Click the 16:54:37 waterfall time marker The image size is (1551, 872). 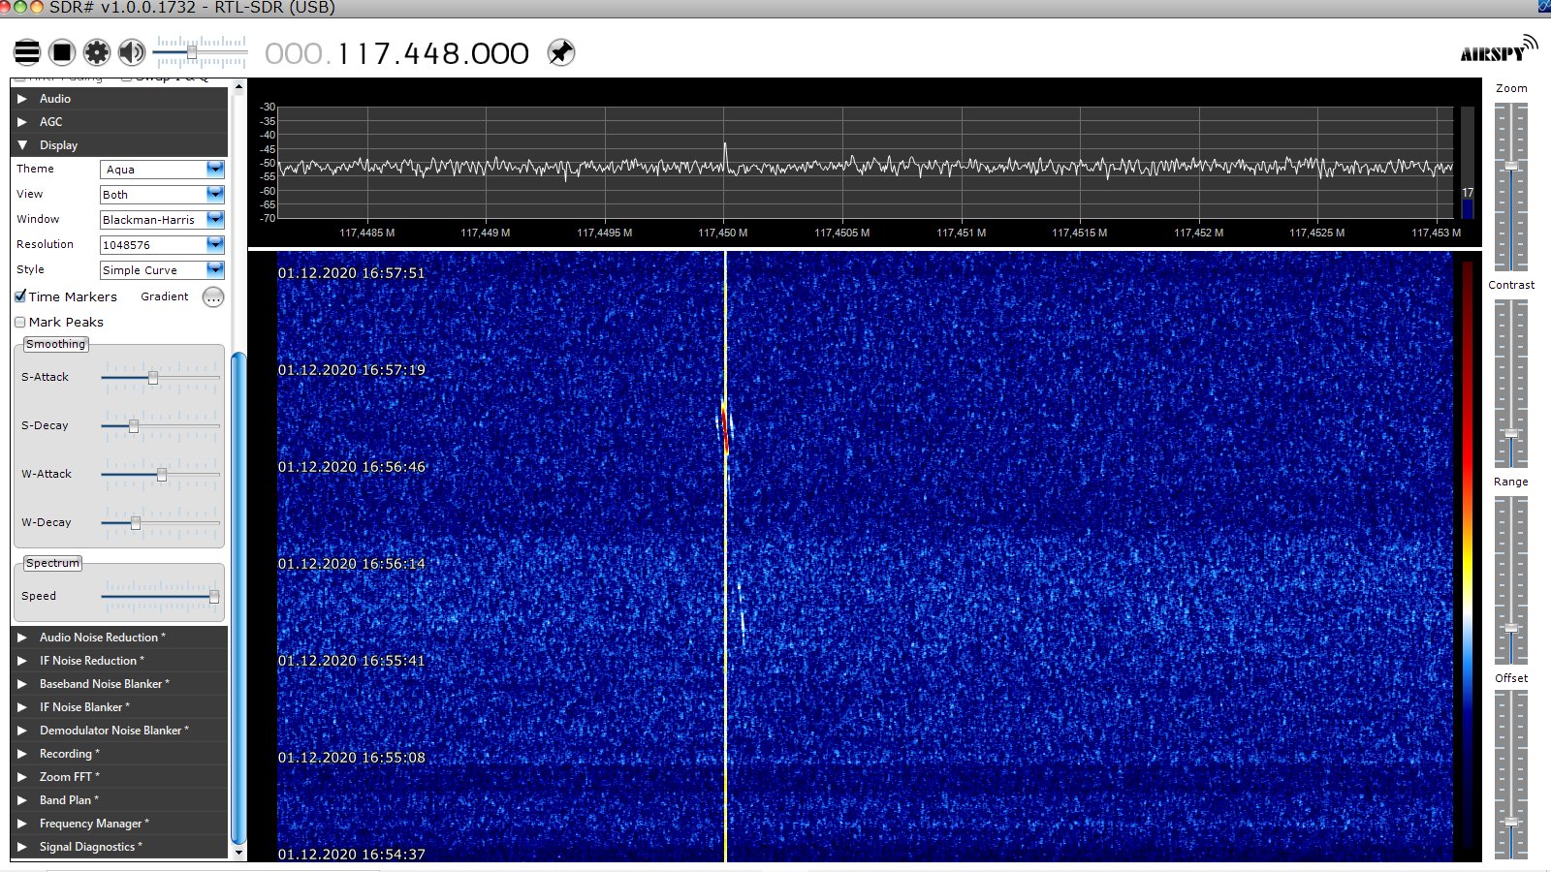point(352,855)
